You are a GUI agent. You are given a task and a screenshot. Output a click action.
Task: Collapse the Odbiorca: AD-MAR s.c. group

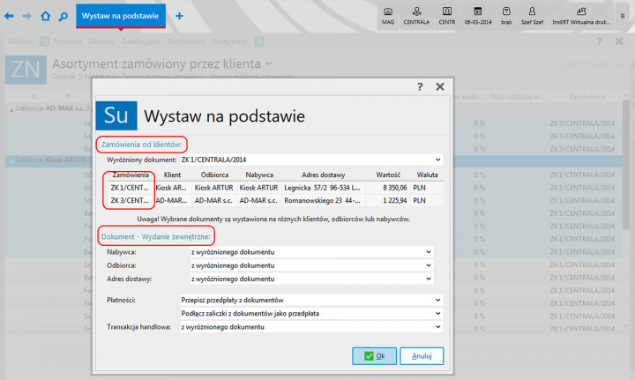[x=11, y=109]
